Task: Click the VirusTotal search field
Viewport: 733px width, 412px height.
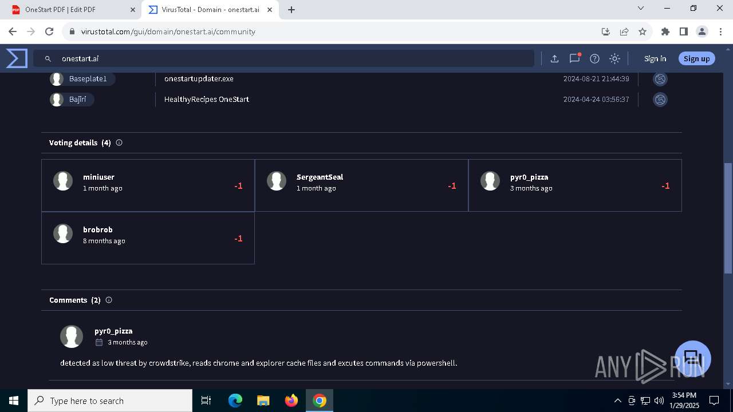Action: [283, 58]
